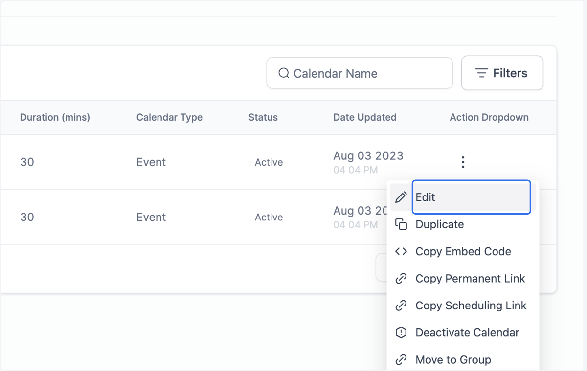
Task: Click the Calendar Type column header
Action: (x=169, y=117)
